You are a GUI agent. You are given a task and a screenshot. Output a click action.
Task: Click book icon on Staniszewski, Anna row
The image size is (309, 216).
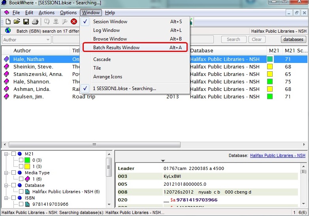point(6,74)
